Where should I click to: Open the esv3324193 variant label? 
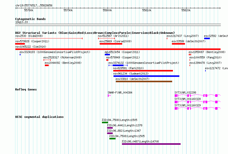(55, 52)
